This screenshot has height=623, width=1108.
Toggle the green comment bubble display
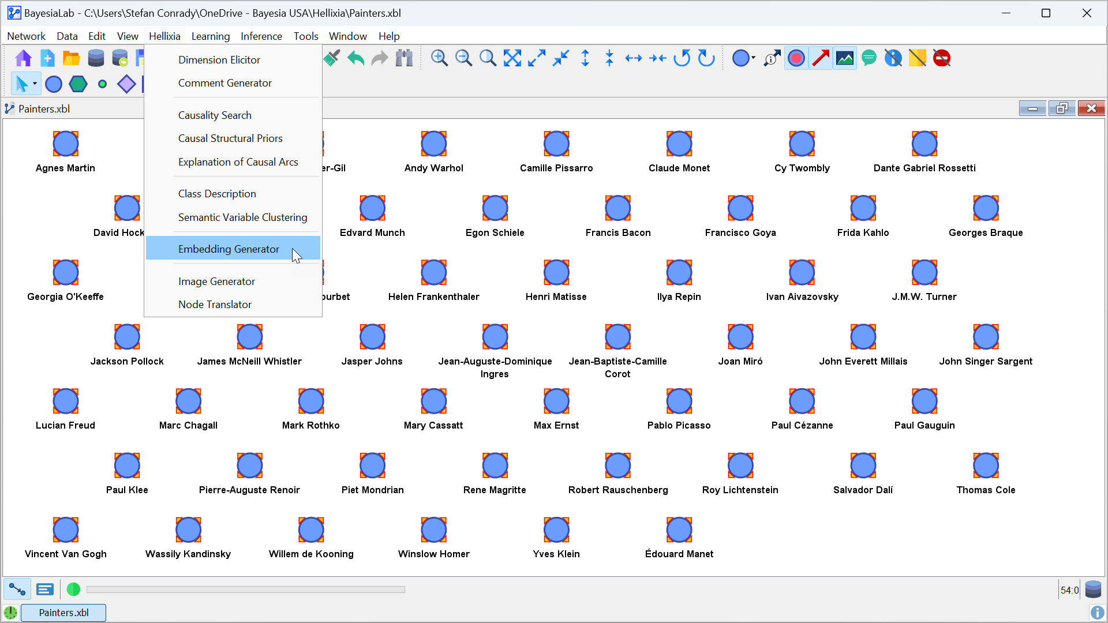(x=869, y=58)
